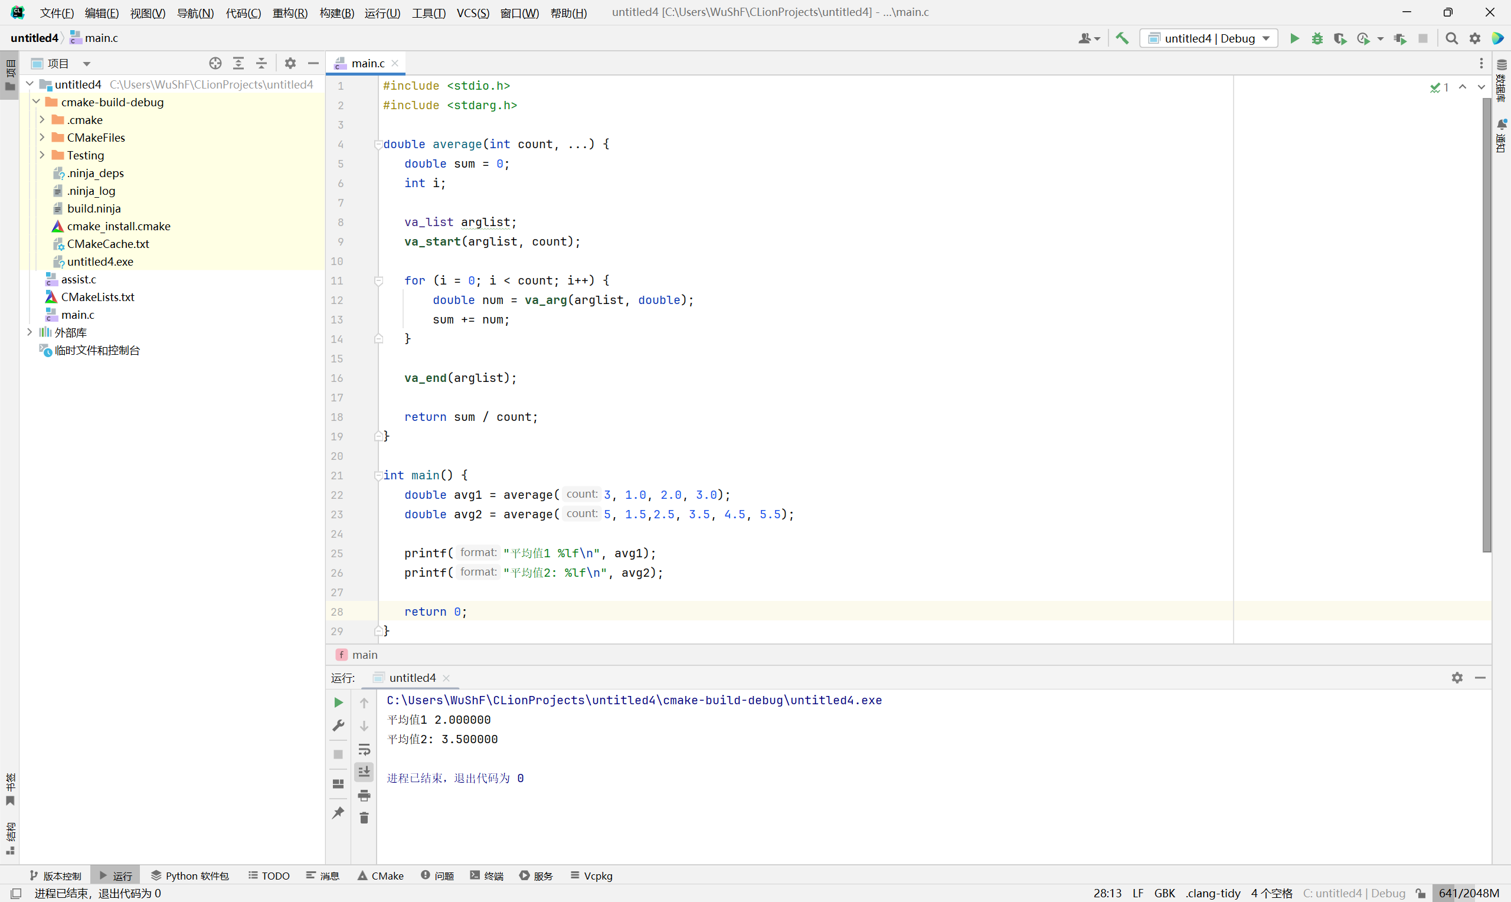Screen dimensions: 1511x902
Task: Open editor tab options three-dots menu
Action: [x=1481, y=63]
